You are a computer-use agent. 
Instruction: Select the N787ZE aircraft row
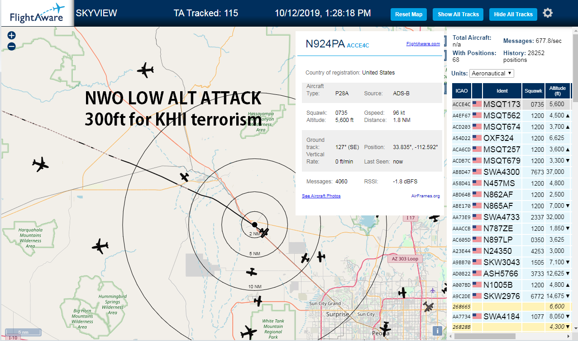click(x=511, y=229)
